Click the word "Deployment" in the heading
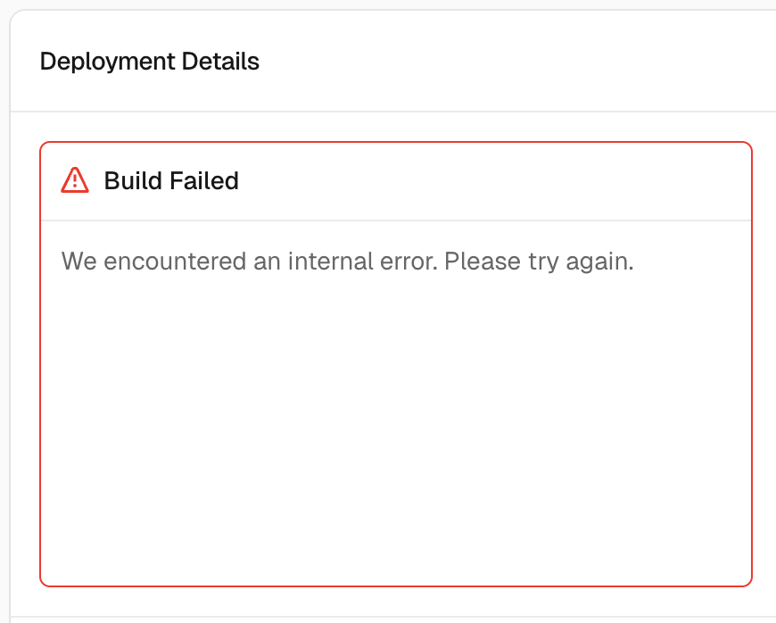Viewport: 776px width, 623px height. pyautogui.click(x=108, y=62)
